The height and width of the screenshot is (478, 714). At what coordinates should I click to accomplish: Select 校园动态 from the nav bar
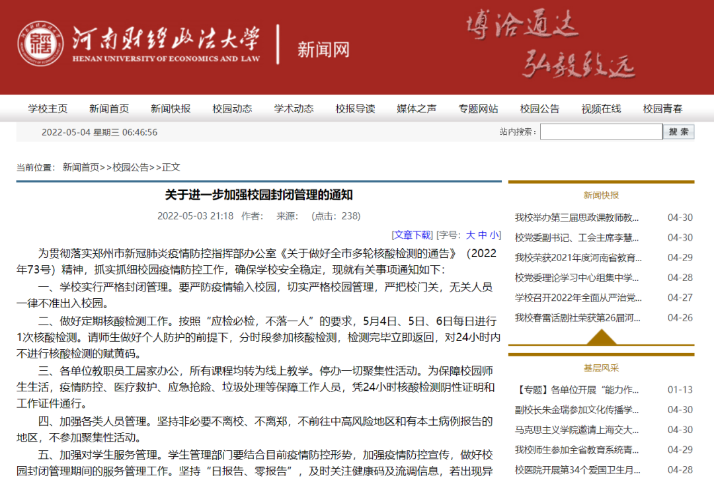coord(232,109)
